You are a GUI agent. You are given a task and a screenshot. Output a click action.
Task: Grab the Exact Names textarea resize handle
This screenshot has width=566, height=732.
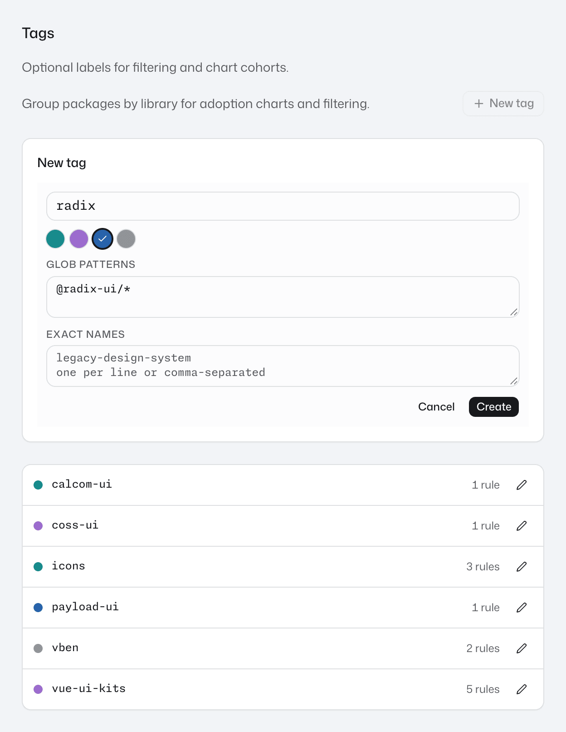tap(514, 381)
